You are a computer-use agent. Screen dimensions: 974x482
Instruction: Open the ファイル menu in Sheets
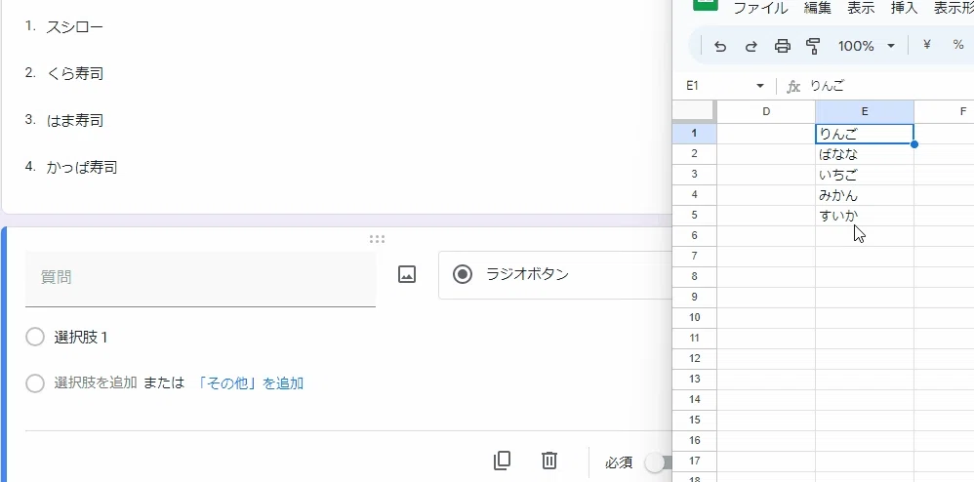(760, 8)
